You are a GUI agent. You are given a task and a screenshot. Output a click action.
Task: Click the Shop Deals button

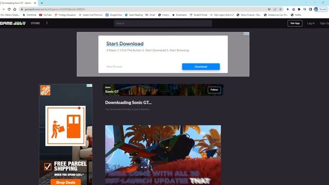coord(65,182)
